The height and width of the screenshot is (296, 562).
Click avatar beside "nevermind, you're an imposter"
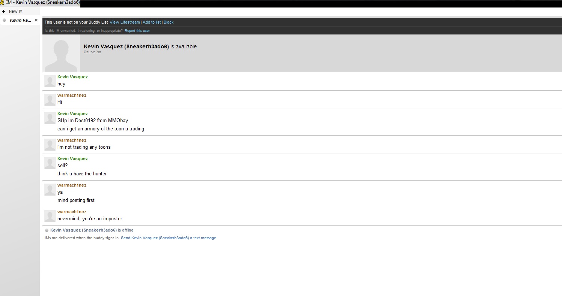tap(50, 216)
